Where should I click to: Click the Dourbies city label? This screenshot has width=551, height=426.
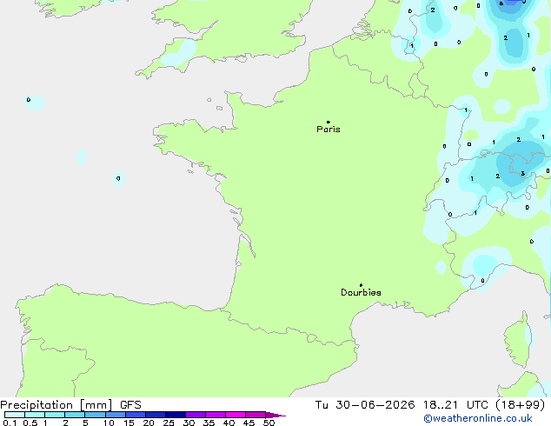(361, 292)
